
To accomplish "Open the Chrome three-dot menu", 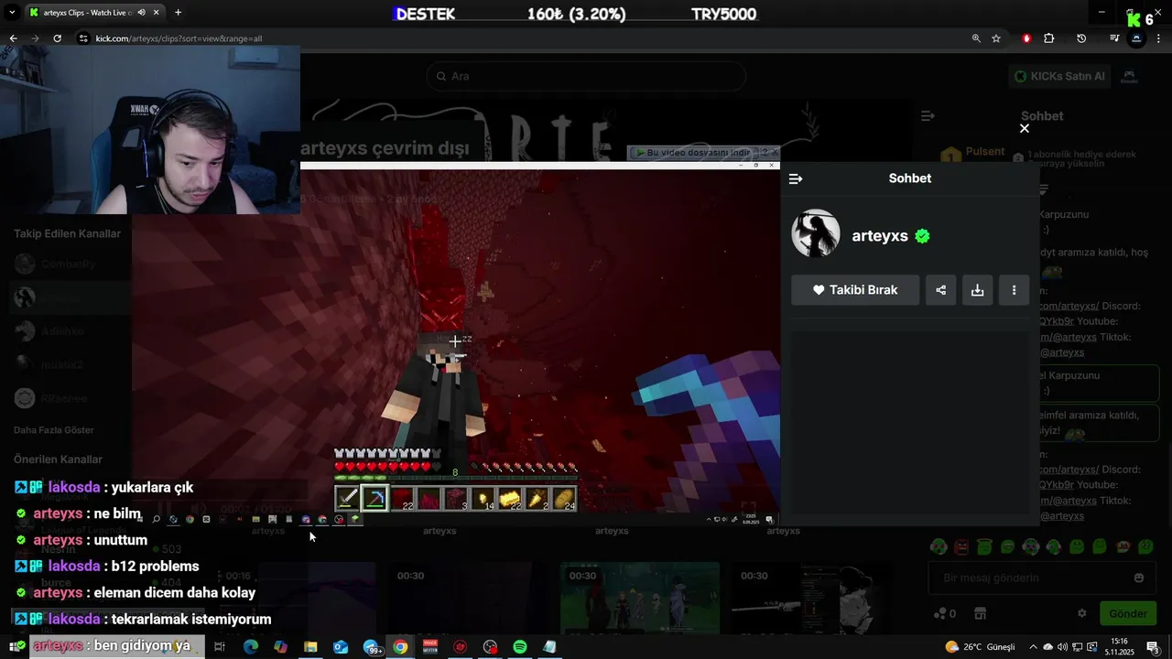I will (x=1159, y=38).
